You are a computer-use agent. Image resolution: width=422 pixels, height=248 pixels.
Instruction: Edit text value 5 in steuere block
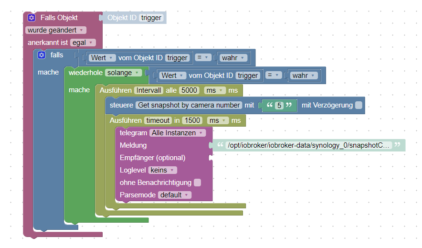[279, 105]
